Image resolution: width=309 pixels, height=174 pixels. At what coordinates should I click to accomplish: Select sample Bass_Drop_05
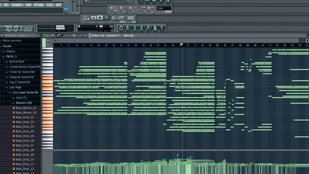(x=25, y=136)
